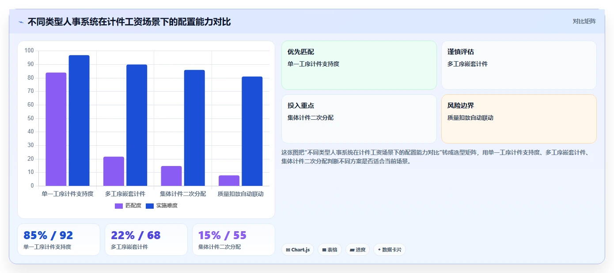This screenshot has height=273, width=614.
Task: Click the x-axis label 质量扣款自动联动
Action: pos(240,194)
